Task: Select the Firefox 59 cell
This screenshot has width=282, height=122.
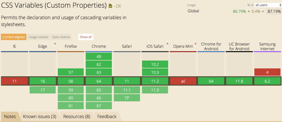Action: [x=71, y=90]
